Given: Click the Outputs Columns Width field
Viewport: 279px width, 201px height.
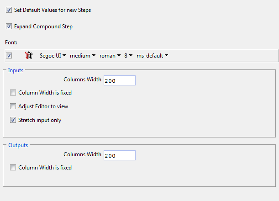Looking at the screenshot, I should pos(120,155).
